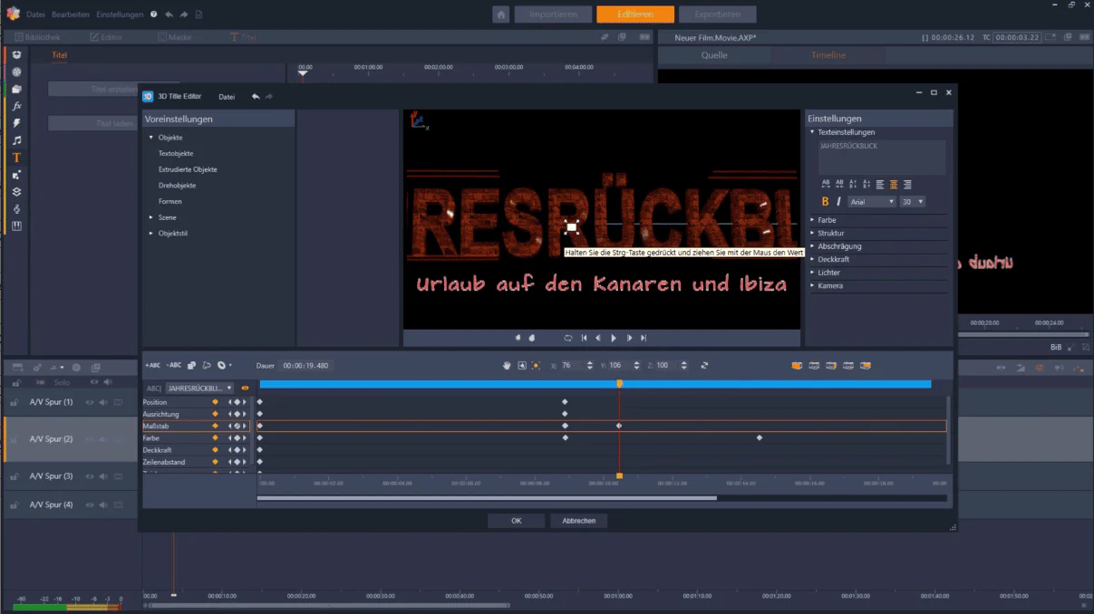Toggle video eye on A/V Spur (1)

point(90,402)
